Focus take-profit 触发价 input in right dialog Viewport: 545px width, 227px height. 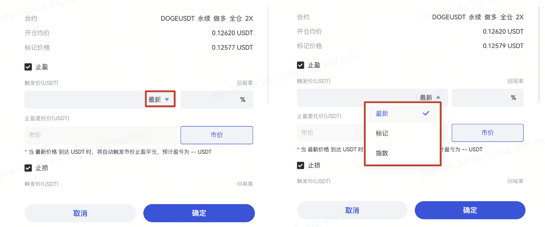[x=356, y=98]
